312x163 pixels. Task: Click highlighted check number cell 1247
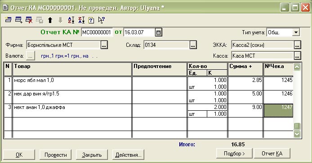point(278,111)
